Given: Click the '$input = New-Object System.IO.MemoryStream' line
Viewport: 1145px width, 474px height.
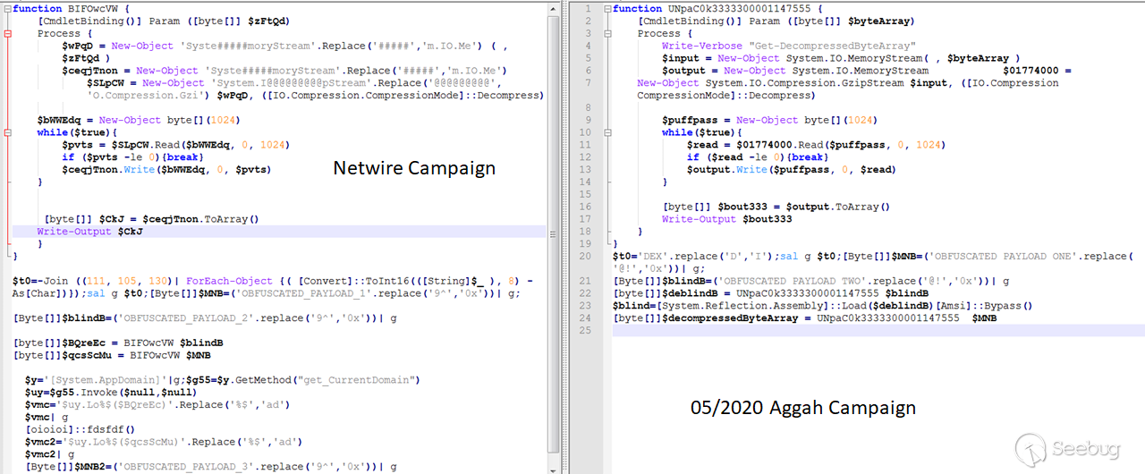Looking at the screenshot, I should pyautogui.click(x=841, y=58).
